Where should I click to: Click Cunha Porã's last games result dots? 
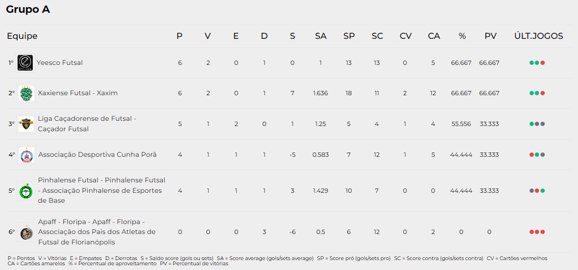(537, 154)
